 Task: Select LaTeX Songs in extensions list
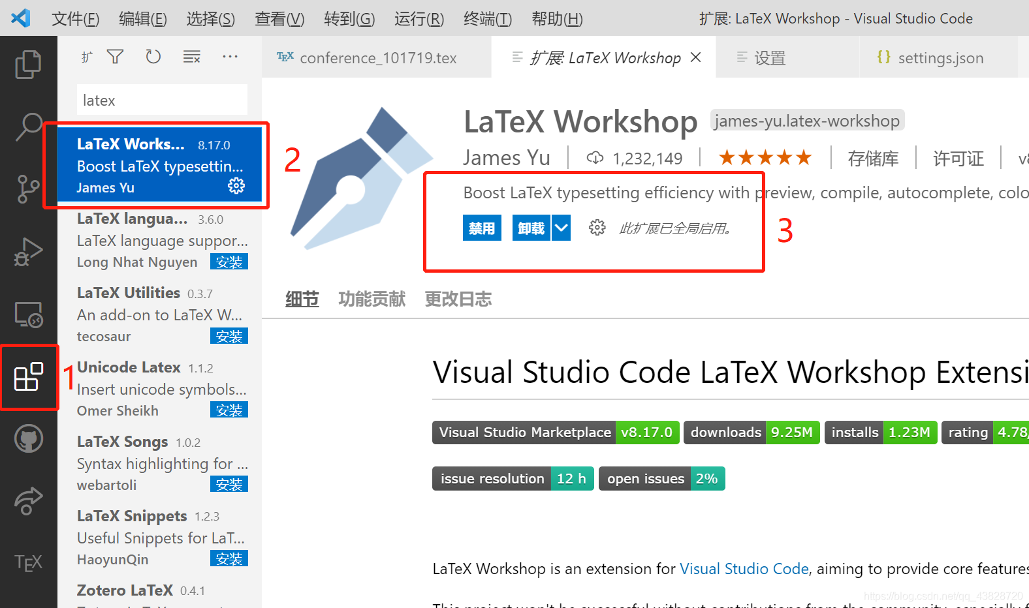coord(159,462)
